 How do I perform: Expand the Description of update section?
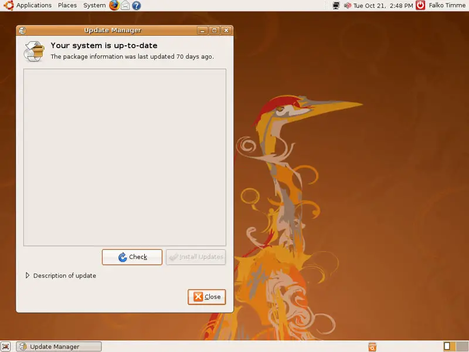tap(61, 276)
